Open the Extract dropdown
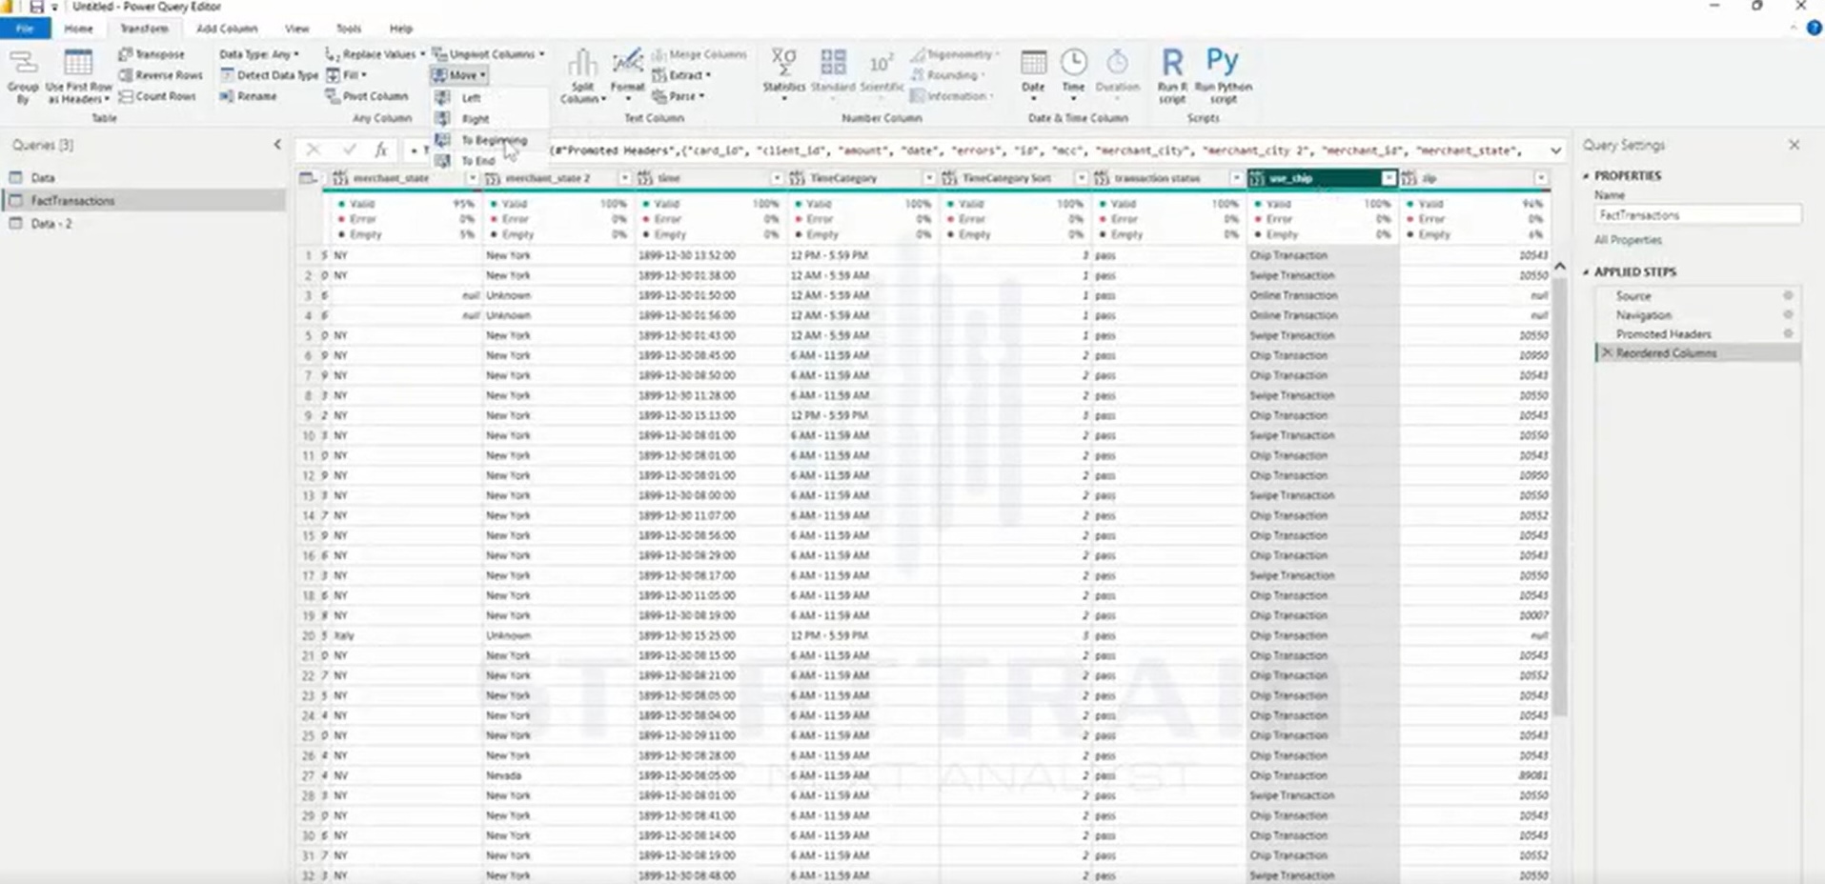The width and height of the screenshot is (1825, 884). pos(681,75)
